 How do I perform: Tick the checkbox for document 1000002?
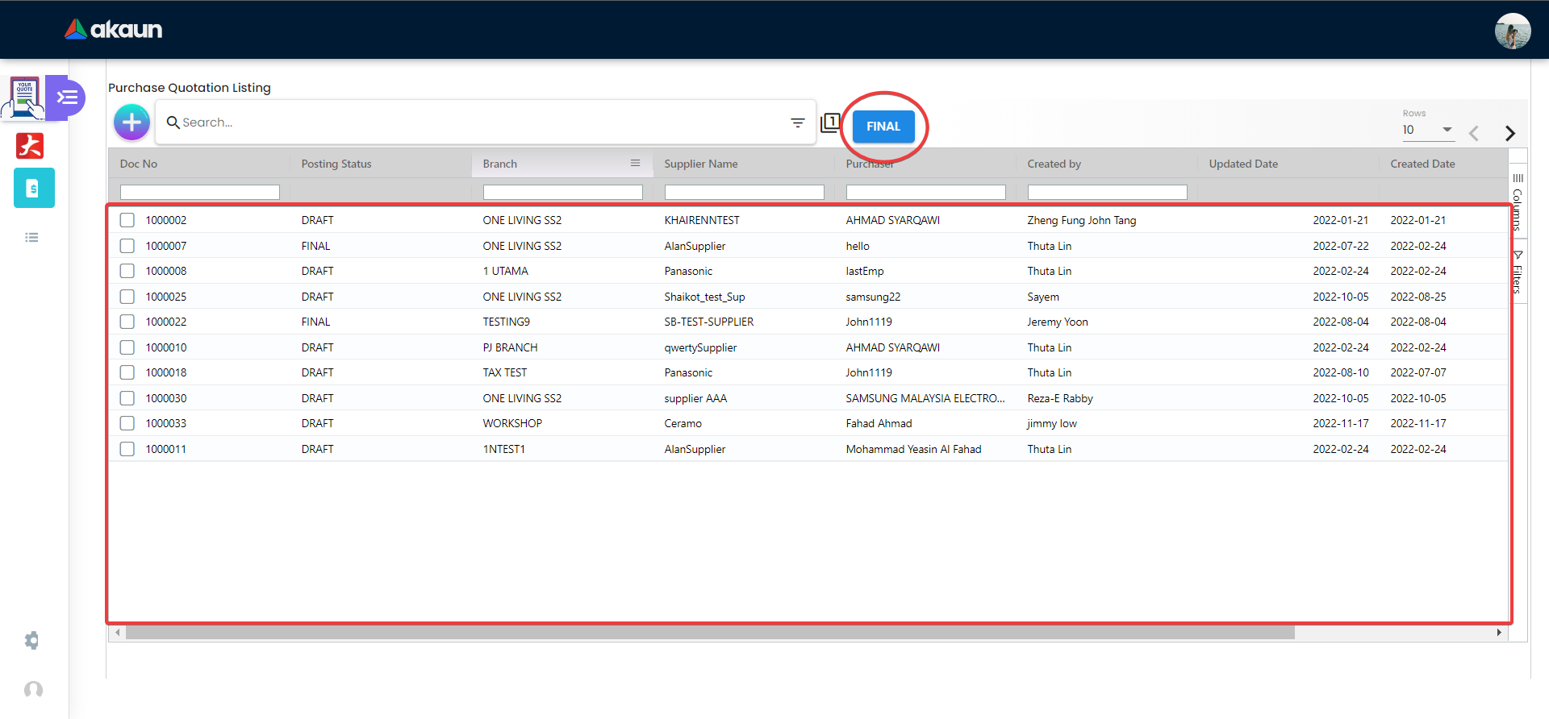127,220
